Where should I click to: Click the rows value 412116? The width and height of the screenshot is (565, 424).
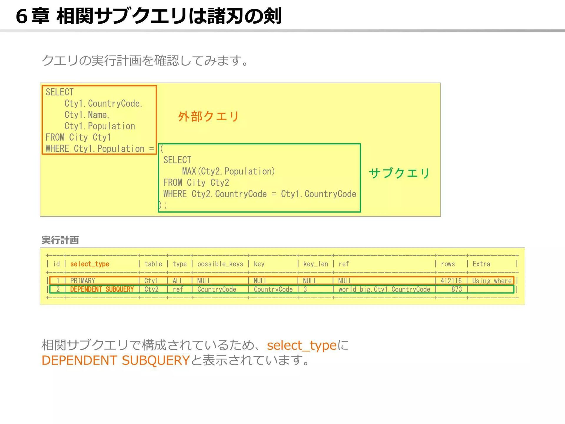451,281
